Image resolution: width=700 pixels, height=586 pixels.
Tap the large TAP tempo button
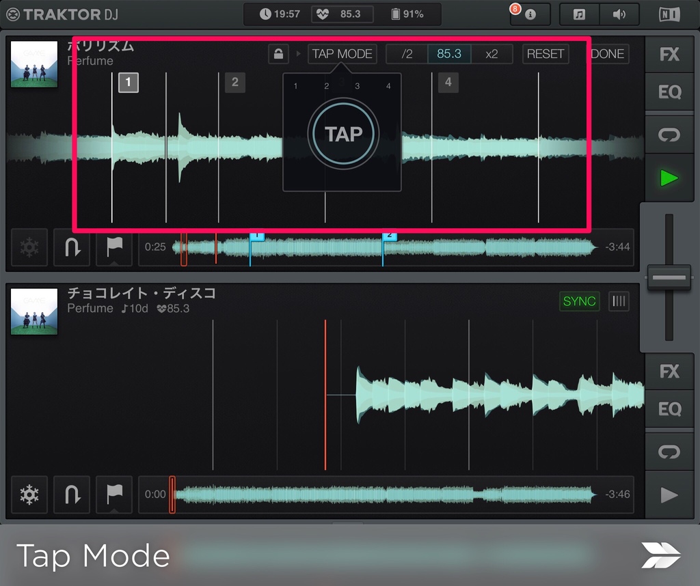(343, 134)
